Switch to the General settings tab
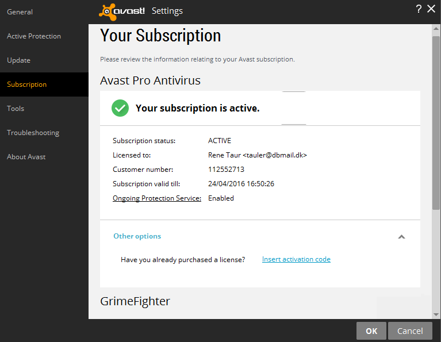This screenshot has width=441, height=342. tap(20, 12)
